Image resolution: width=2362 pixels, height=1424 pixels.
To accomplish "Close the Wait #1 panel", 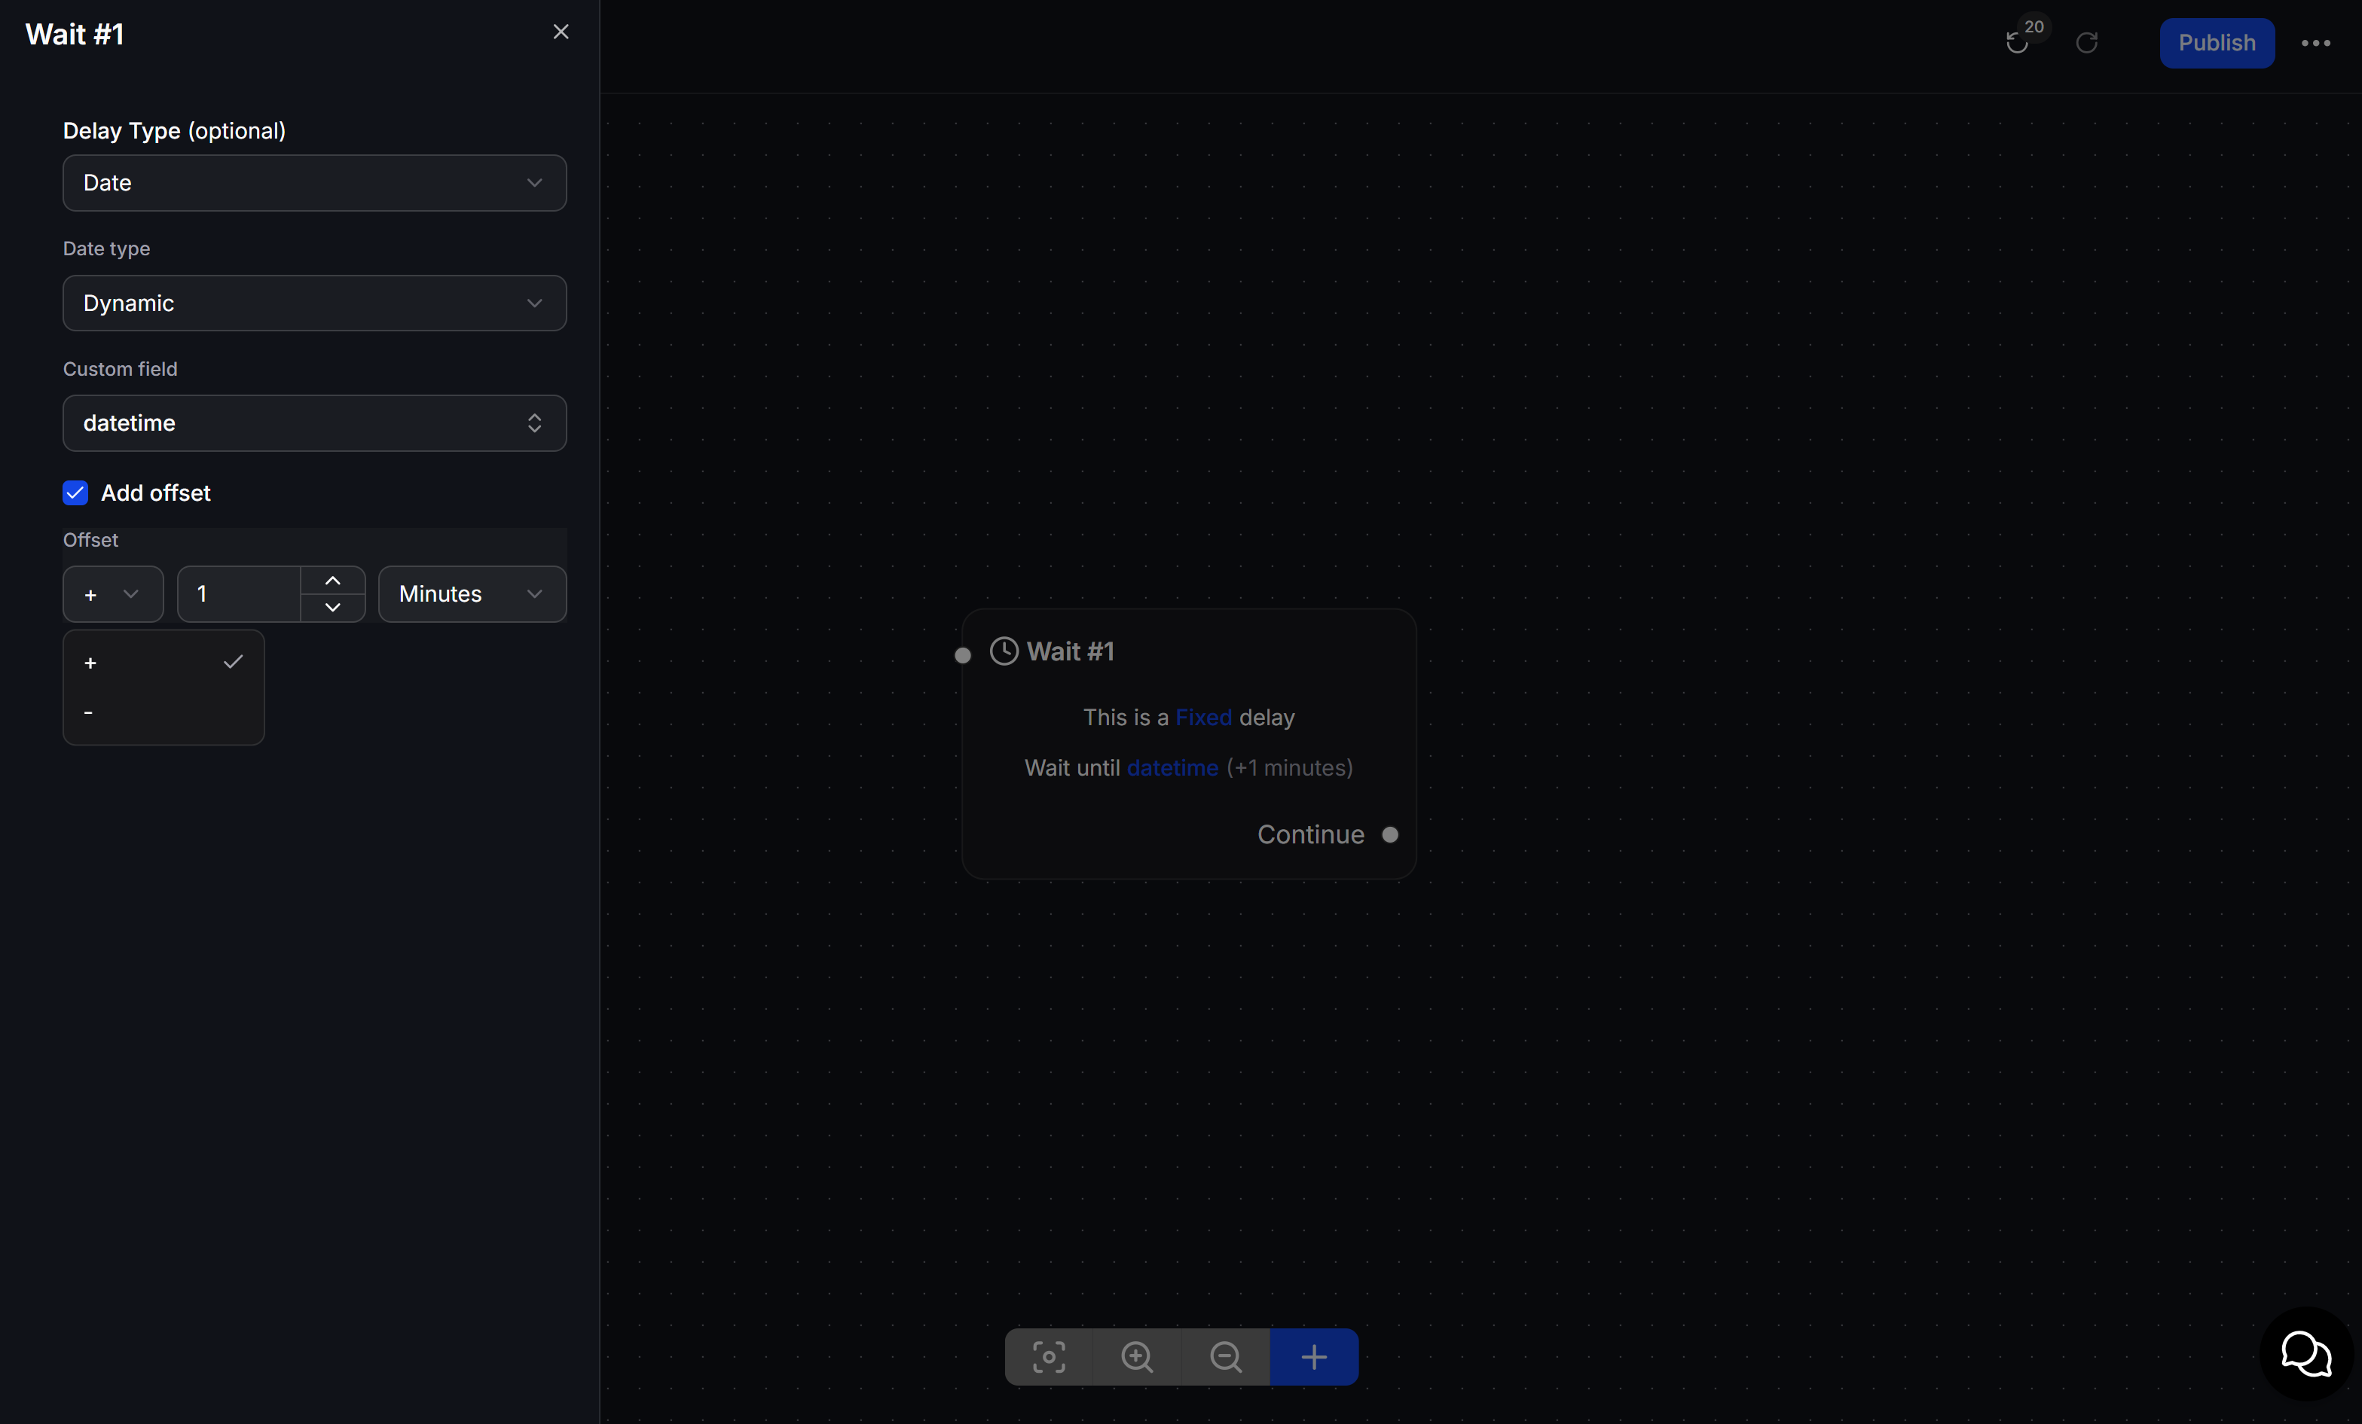I will [561, 32].
